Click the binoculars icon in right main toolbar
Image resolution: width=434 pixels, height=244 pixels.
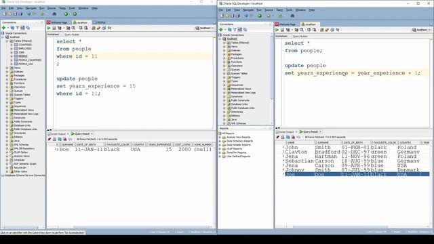292,16
